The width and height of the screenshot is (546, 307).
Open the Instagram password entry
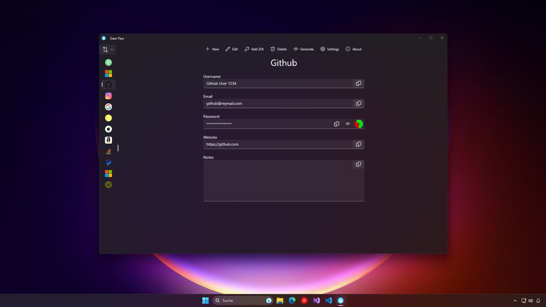tap(108, 96)
